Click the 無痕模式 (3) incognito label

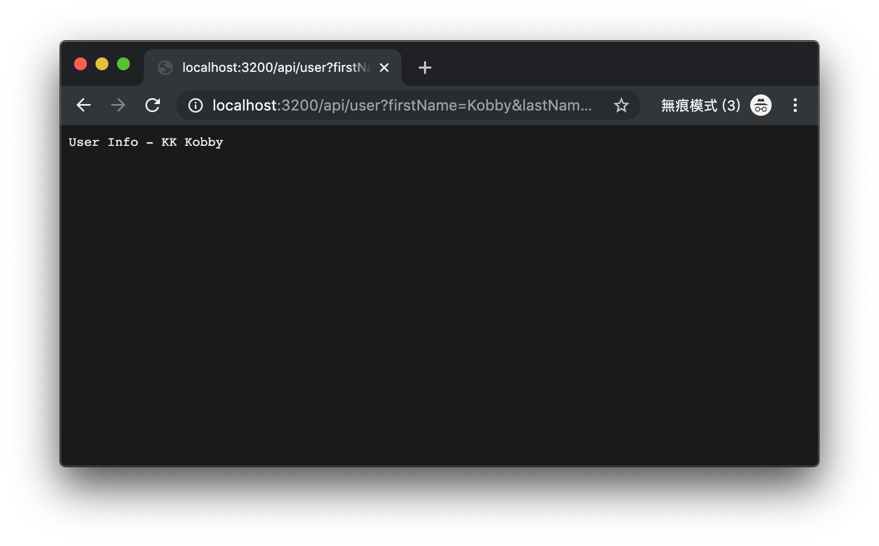click(x=701, y=105)
